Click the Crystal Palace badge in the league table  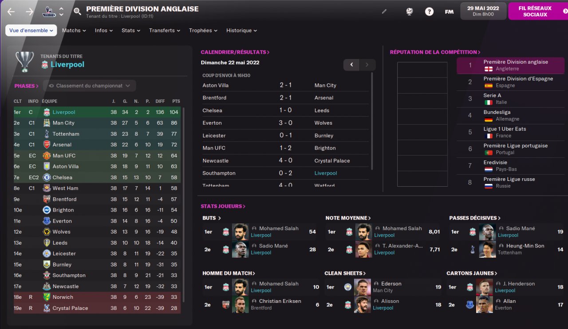47,308
